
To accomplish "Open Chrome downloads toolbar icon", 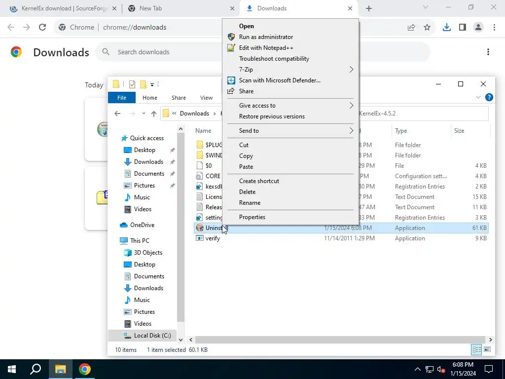I will click(446, 28).
